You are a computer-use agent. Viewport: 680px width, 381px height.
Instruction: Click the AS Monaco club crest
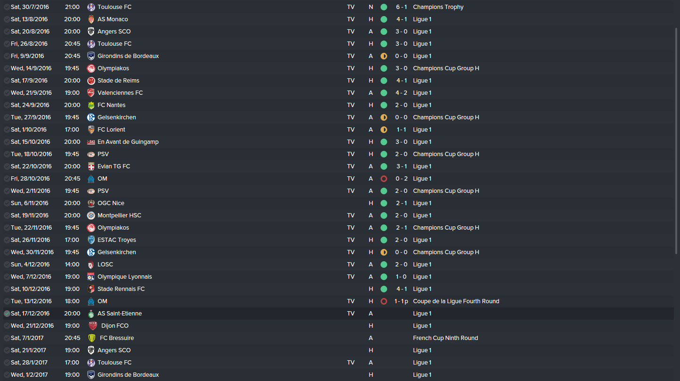tap(91, 19)
